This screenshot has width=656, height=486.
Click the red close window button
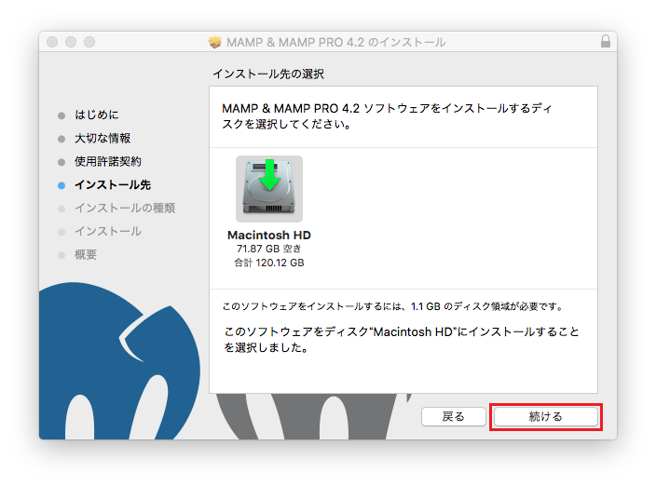[52, 42]
